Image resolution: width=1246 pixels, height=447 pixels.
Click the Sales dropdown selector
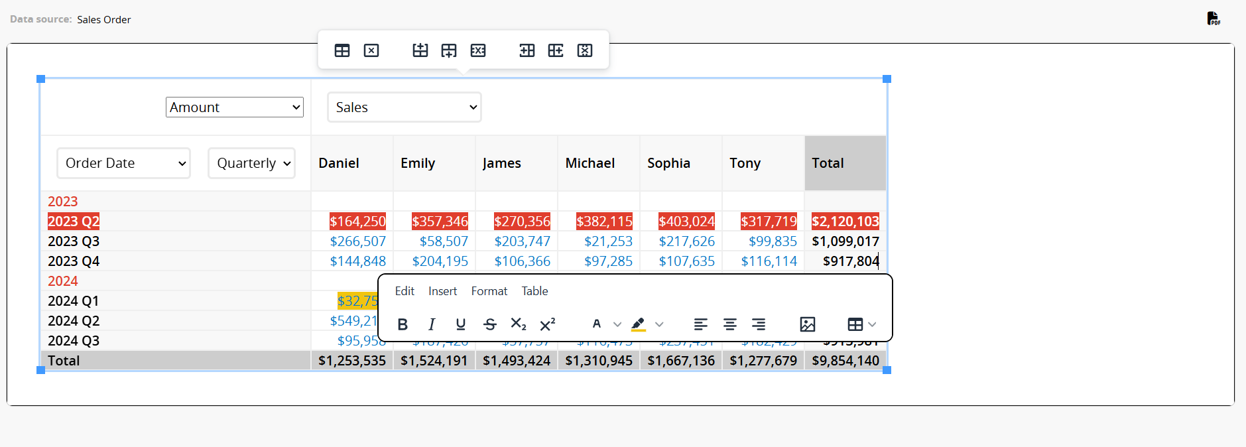pyautogui.click(x=405, y=107)
